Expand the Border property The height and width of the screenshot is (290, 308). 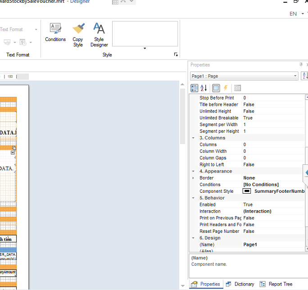pos(193,178)
